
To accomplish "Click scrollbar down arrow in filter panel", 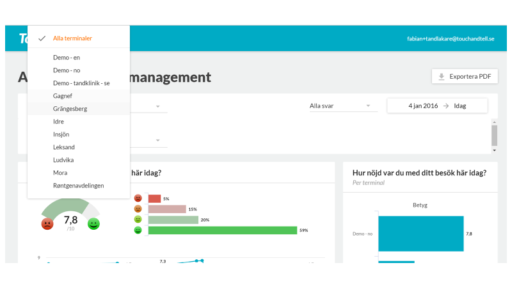I will click(x=494, y=150).
